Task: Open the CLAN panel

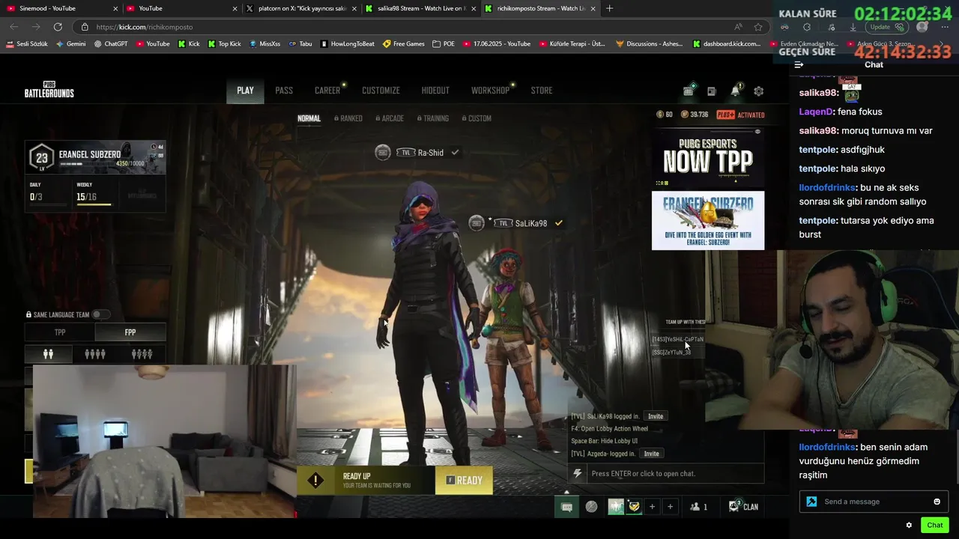Action: click(743, 507)
